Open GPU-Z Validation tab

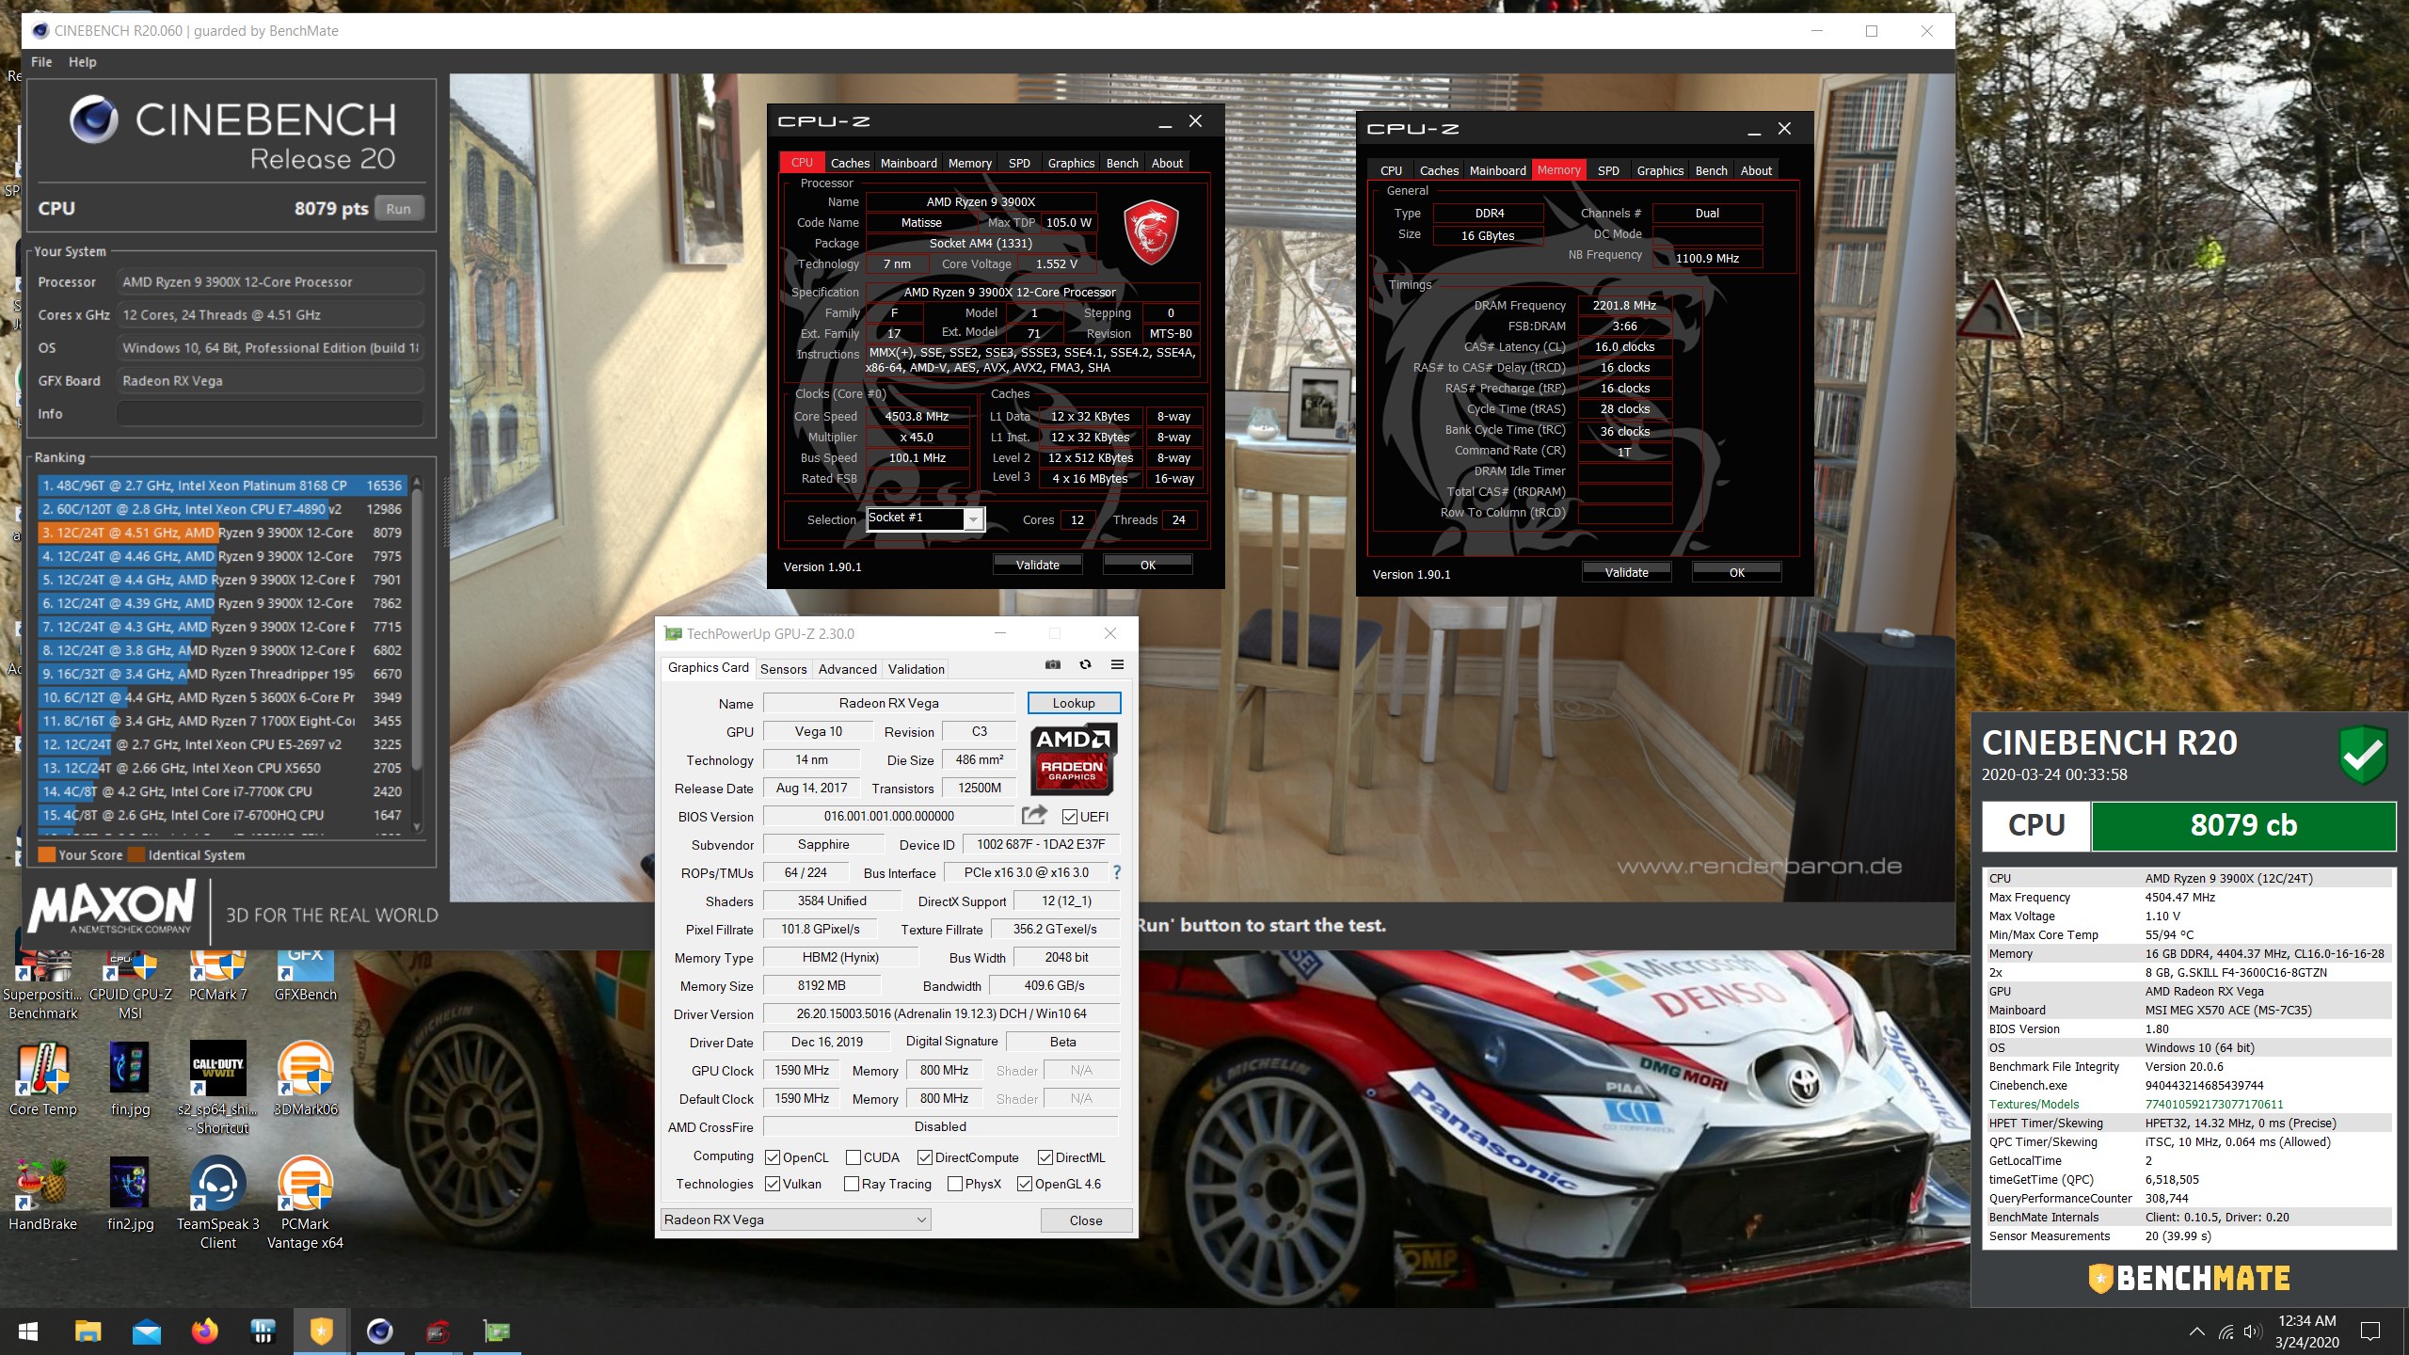pyautogui.click(x=916, y=668)
